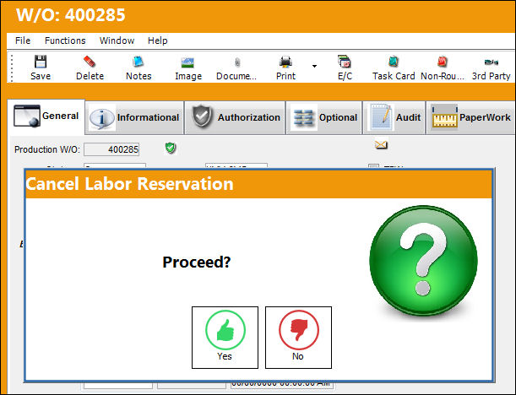Open Task Card from toolbar
The height and width of the screenshot is (395, 516).
(x=394, y=68)
